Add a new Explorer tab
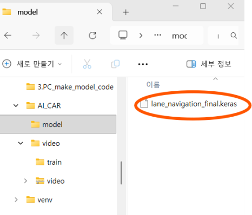Image resolution: width=252 pixels, height=215 pixels. click(125, 12)
